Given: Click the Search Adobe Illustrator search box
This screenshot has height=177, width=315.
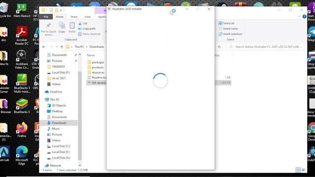Looking at the screenshot, I should pyautogui.click(x=265, y=47).
